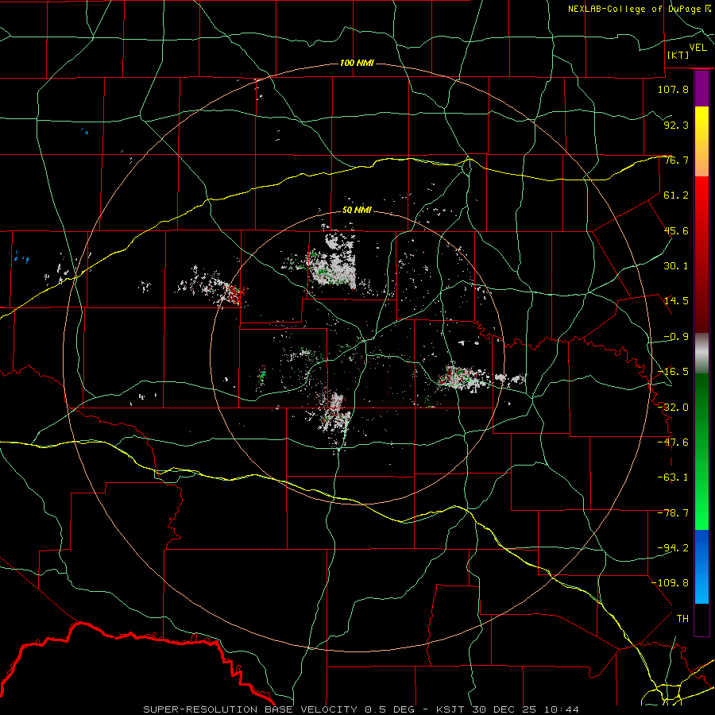Screen dimensions: 715x715
Task: Click the blue segment of the color bar
Action: [x=701, y=566]
